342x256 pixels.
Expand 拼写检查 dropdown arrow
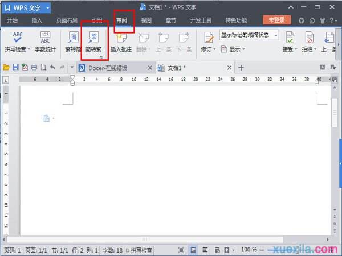29,49
